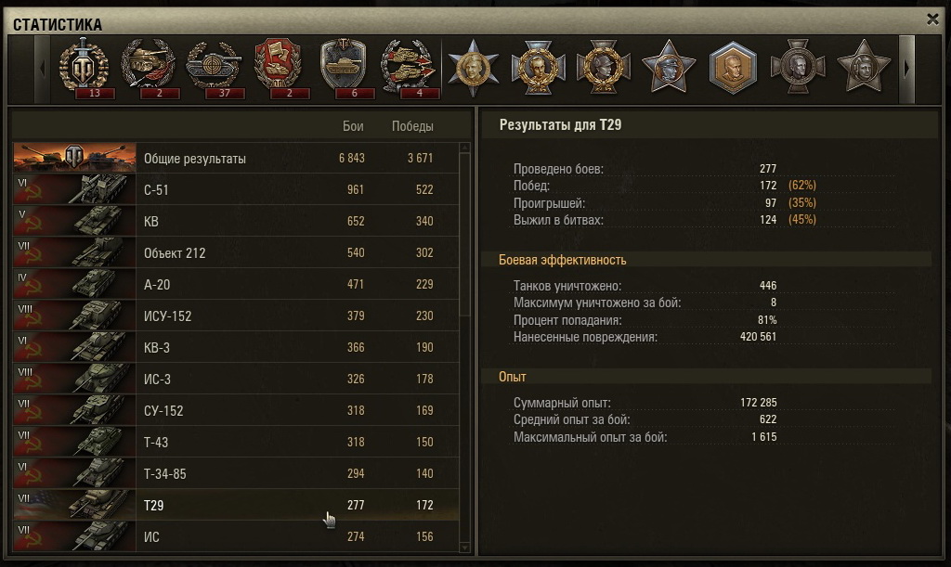951x567 pixels.
Task: Select the С-51 tank row
Action: pyautogui.click(x=236, y=189)
